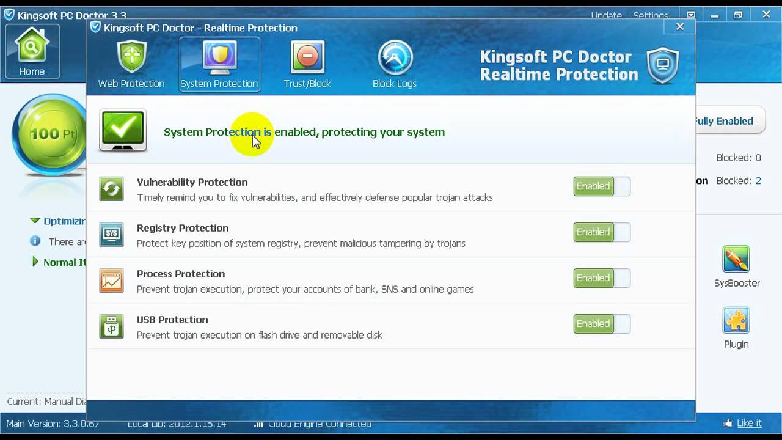Switch to the Block Logs tab
This screenshot has height=440, width=782.
pos(395,65)
